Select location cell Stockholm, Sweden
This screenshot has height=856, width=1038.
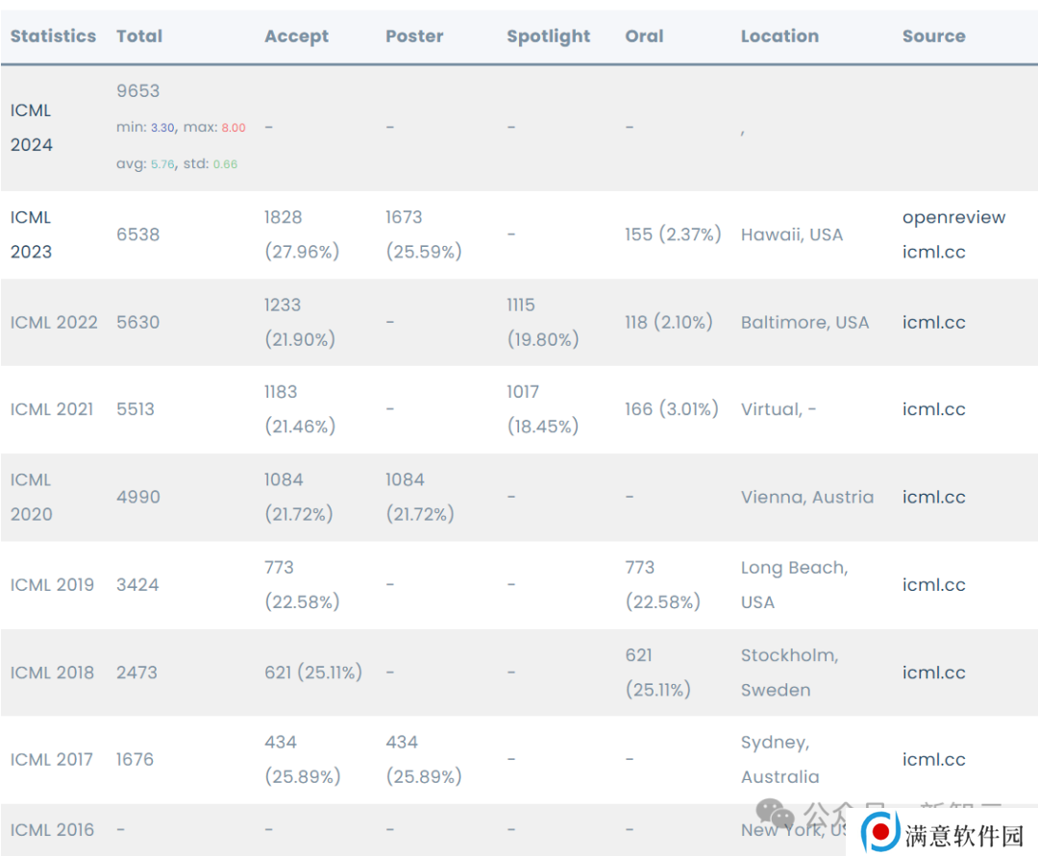click(x=790, y=673)
